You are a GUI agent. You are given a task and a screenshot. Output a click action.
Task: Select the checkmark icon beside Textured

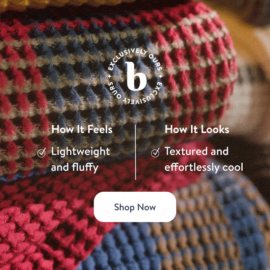pyautogui.click(x=155, y=153)
